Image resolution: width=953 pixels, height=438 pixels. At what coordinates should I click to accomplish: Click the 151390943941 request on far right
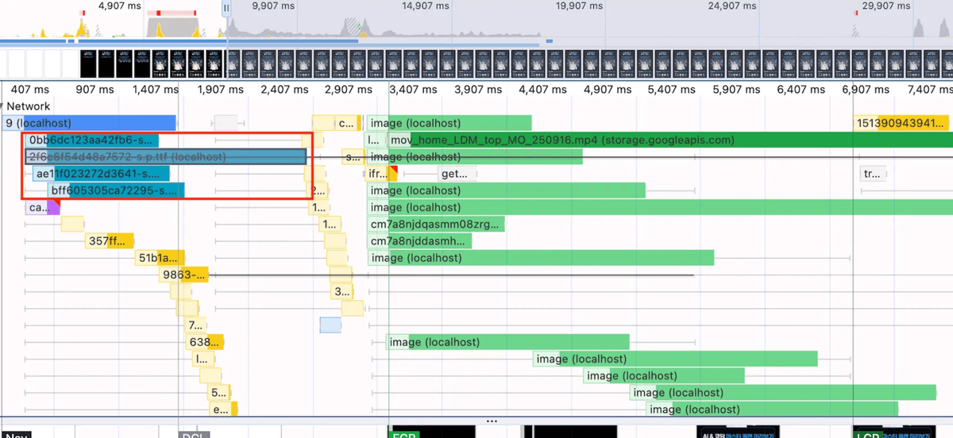tap(901, 123)
